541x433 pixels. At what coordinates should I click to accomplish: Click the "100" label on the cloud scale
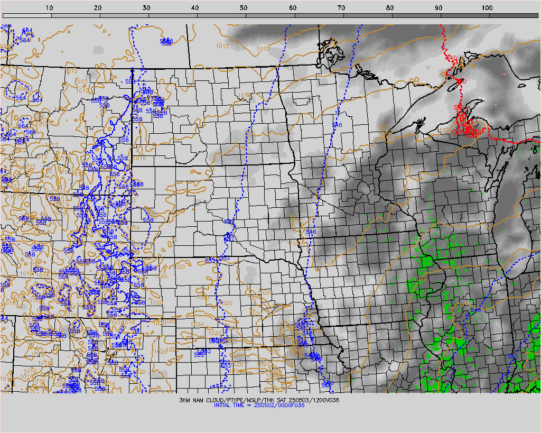487,8
